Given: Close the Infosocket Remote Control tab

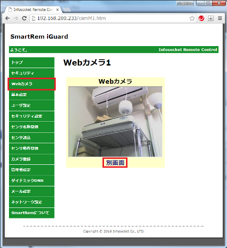Looking at the screenshot, I should click(x=57, y=10).
